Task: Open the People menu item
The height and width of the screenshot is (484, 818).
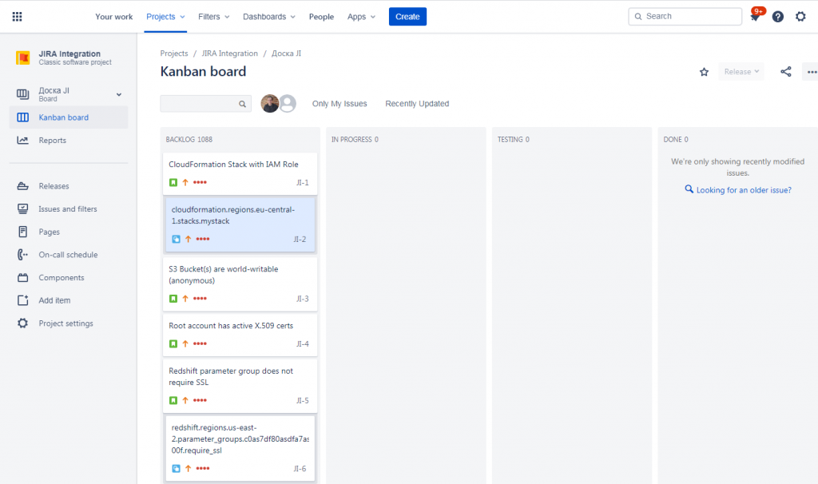Action: 321,17
